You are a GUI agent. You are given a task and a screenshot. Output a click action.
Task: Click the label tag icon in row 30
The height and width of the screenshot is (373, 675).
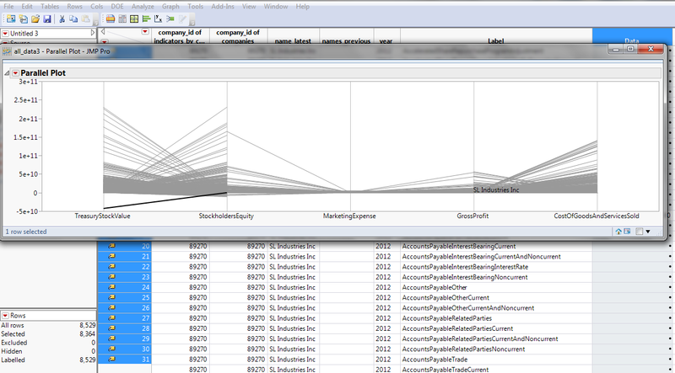point(112,349)
